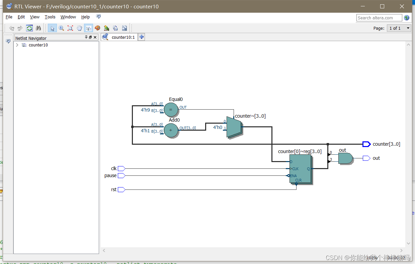Click the globe search icon
415x264 pixels.
click(x=407, y=18)
